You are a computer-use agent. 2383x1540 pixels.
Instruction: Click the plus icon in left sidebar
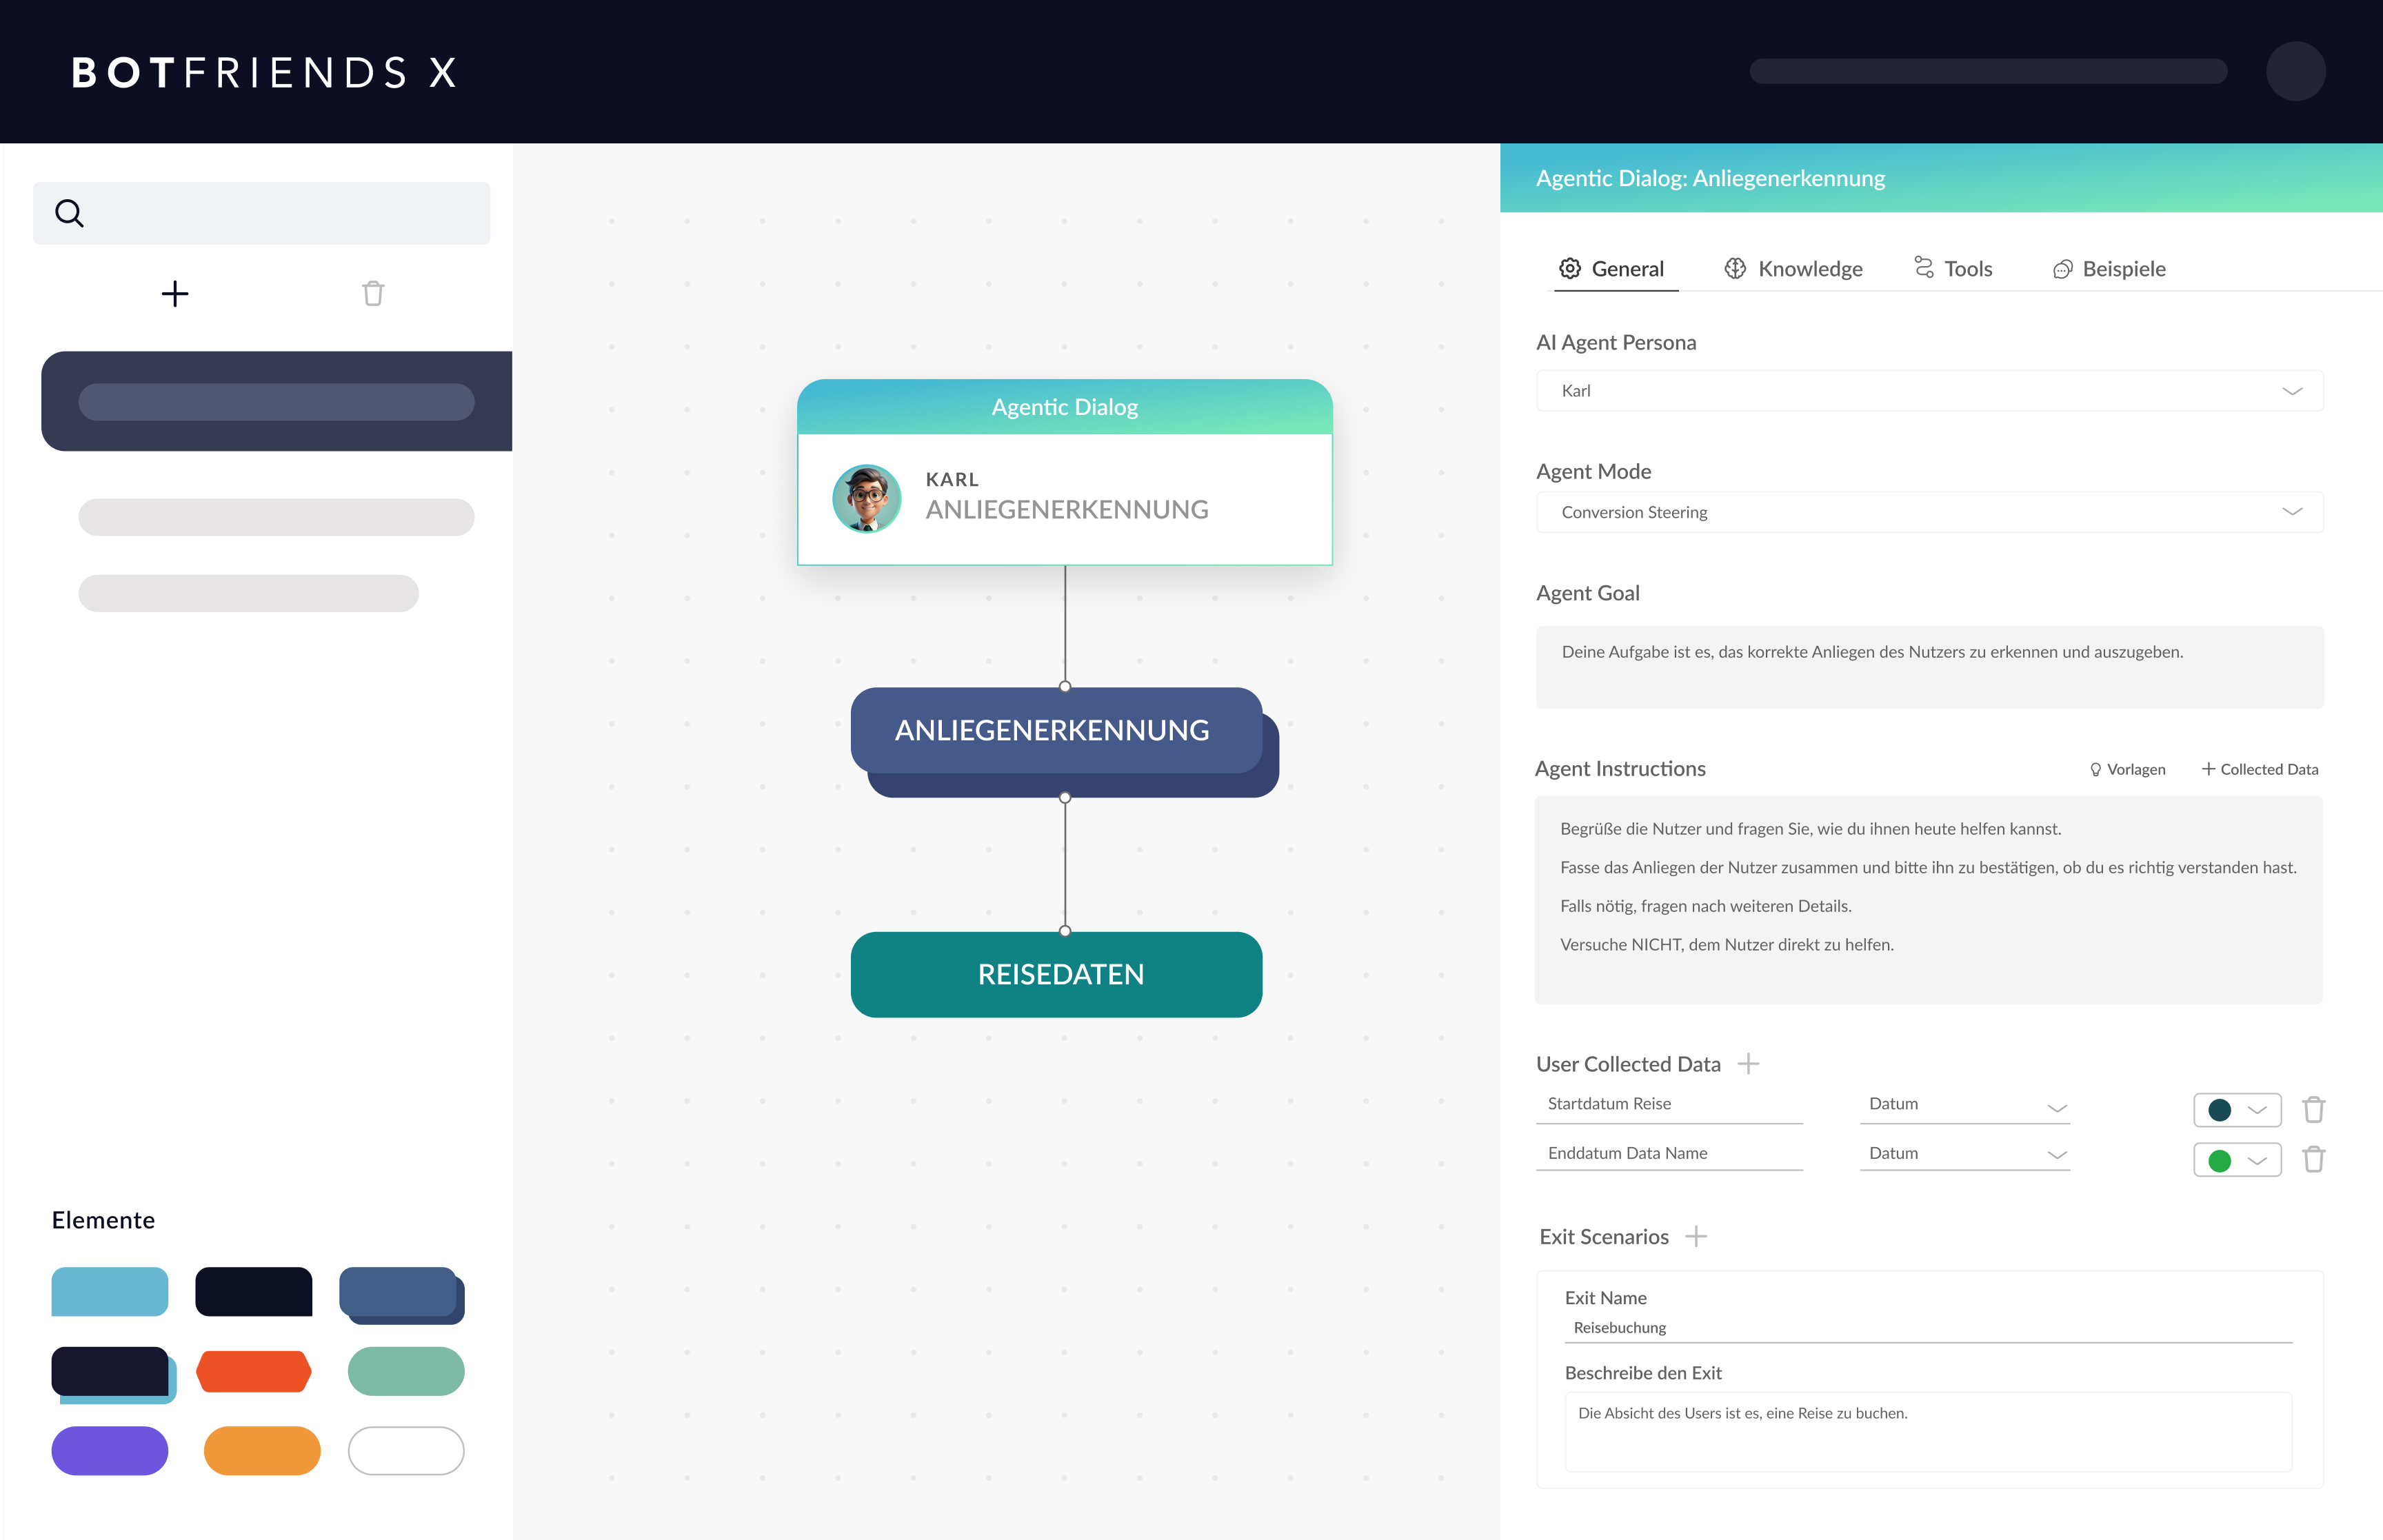point(175,294)
